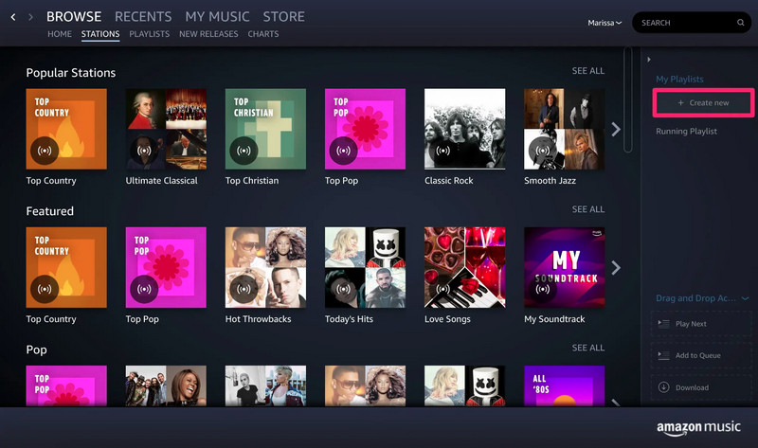The image size is (758, 448).
Task: Click the vertical scrollbar of the stations list
Action: [628, 99]
